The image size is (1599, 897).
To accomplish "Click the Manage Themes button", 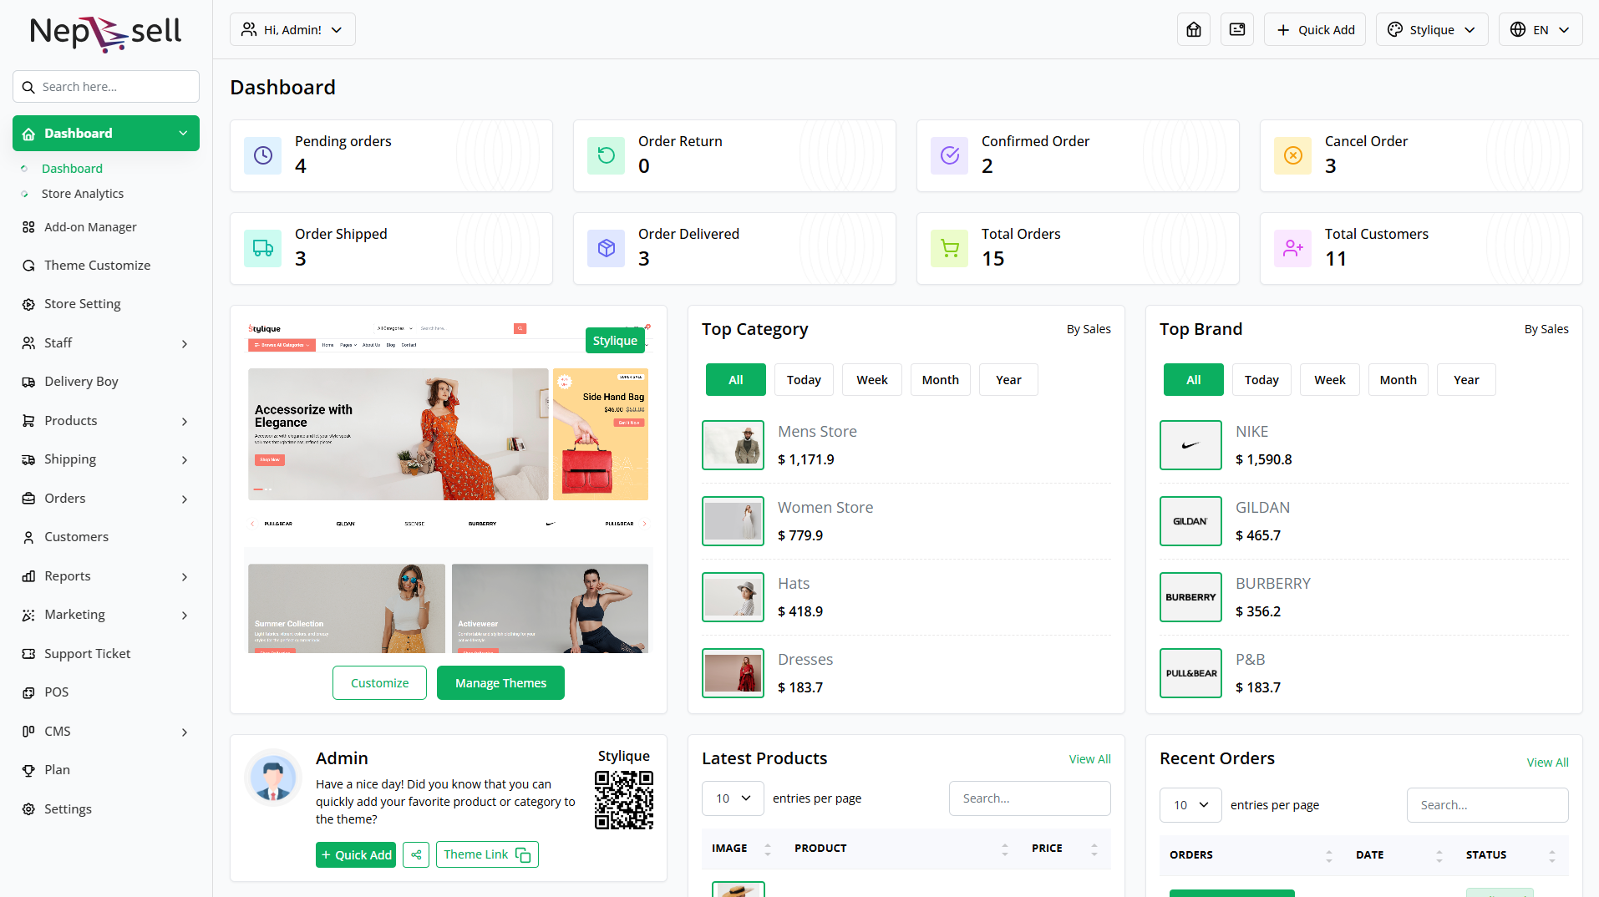I will tap(500, 683).
